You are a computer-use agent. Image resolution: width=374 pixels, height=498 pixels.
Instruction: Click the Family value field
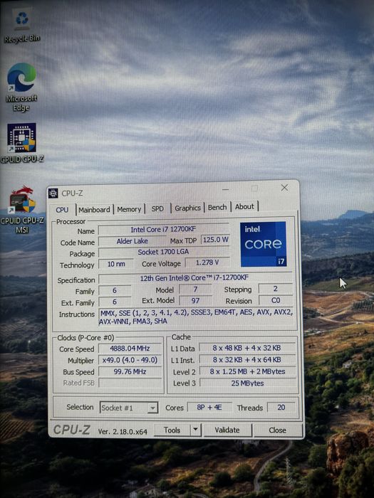point(115,290)
